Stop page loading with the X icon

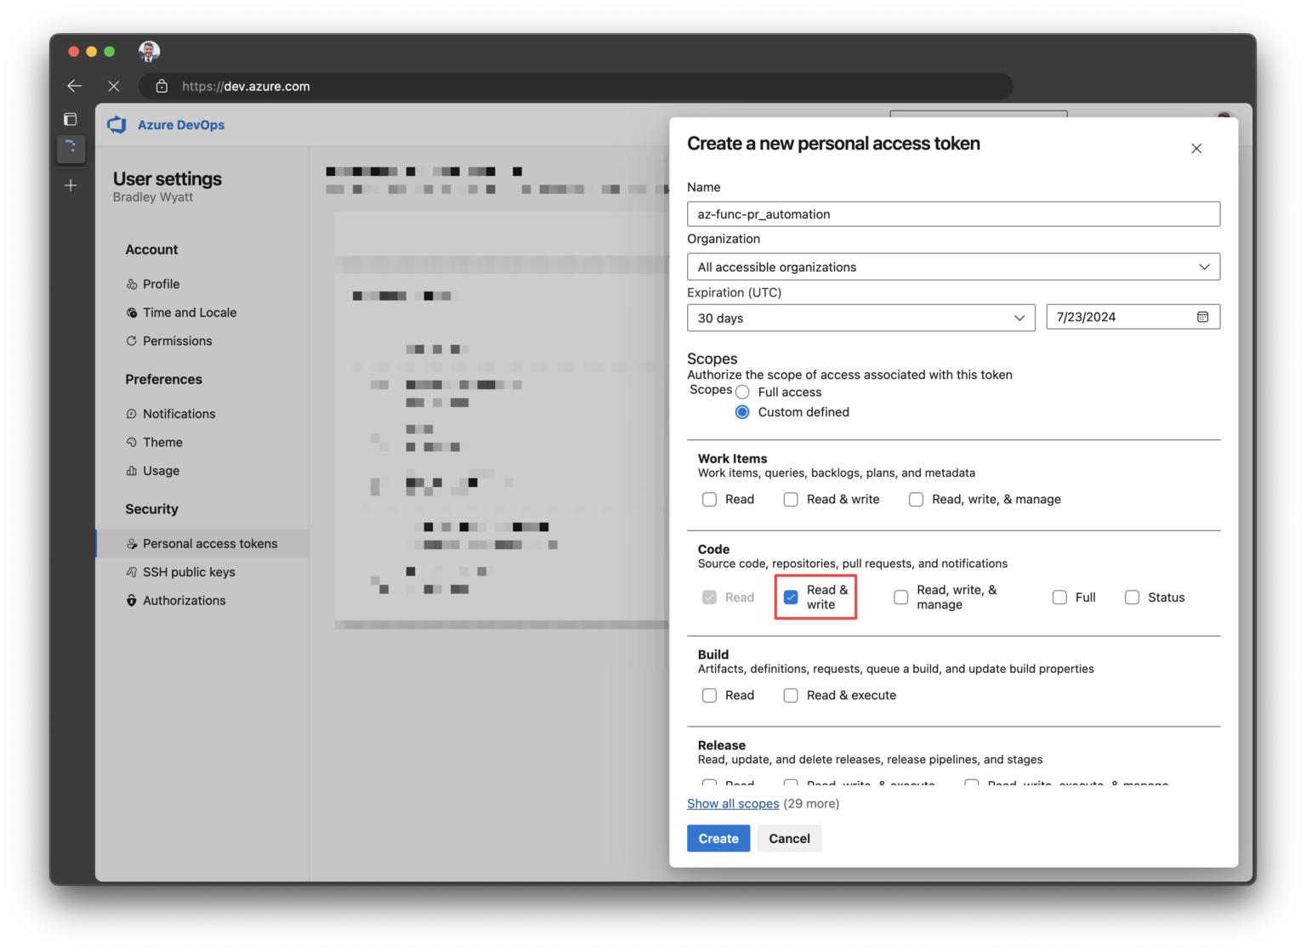click(114, 86)
